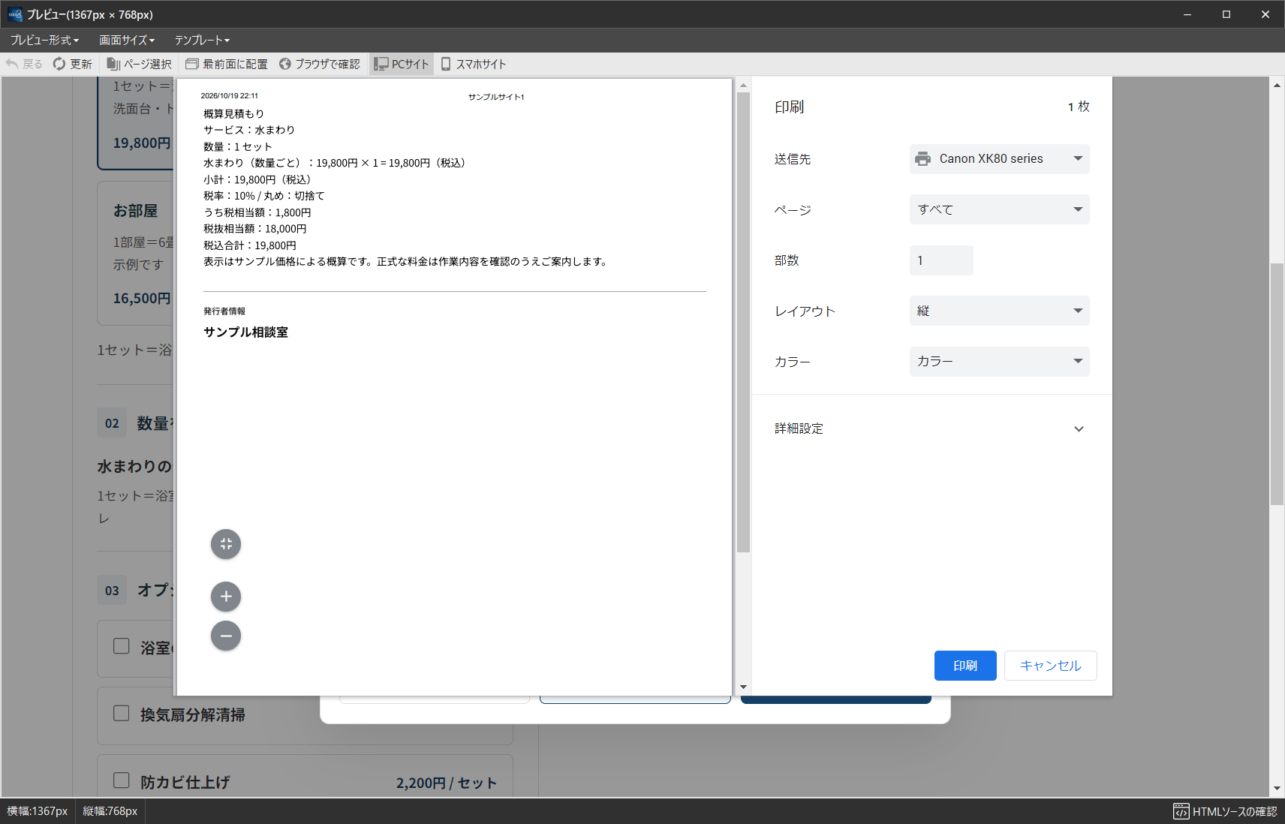The image size is (1285, 824).
Task: Zoom in with the plus button
Action: pyautogui.click(x=226, y=597)
